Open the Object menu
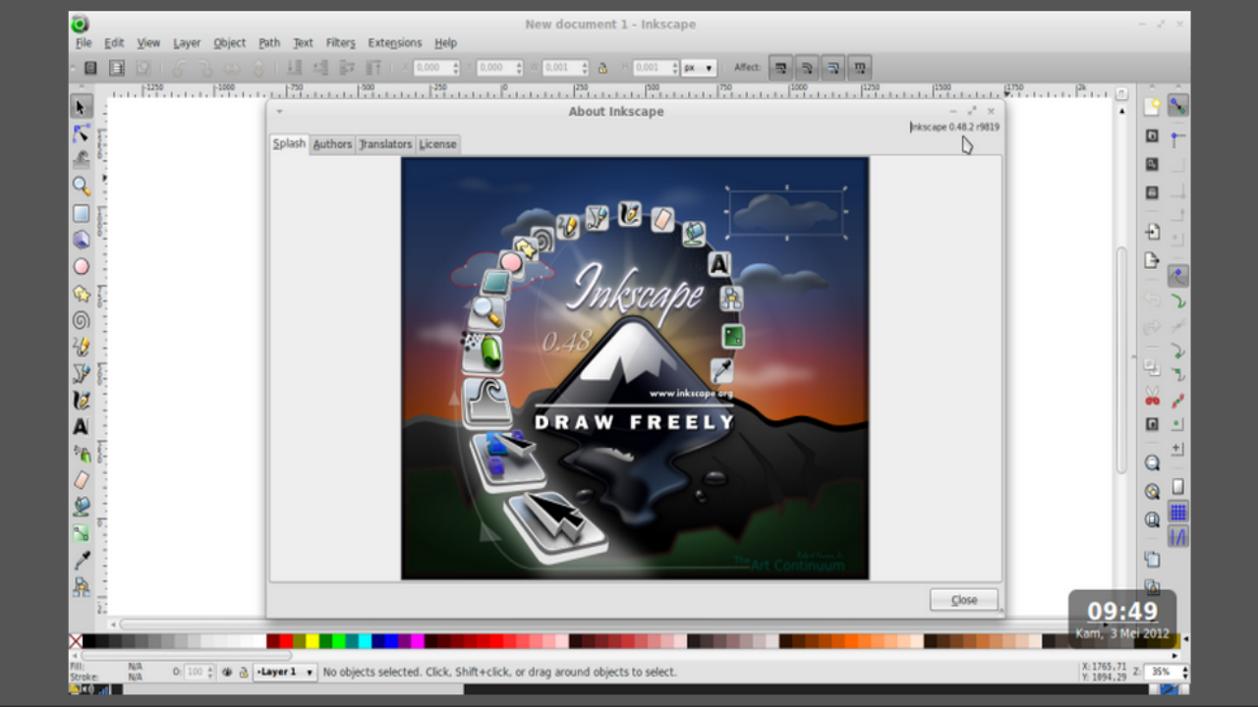The height and width of the screenshot is (707, 1258). (x=230, y=43)
